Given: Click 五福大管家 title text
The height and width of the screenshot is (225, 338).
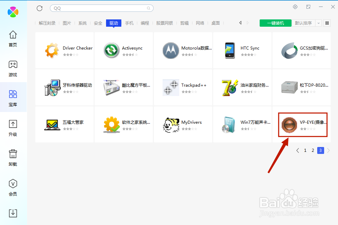Looking at the screenshot, I should pos(73,122).
